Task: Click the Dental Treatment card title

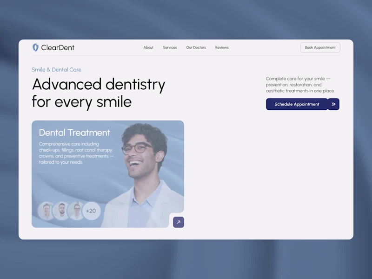Action: coord(74,133)
